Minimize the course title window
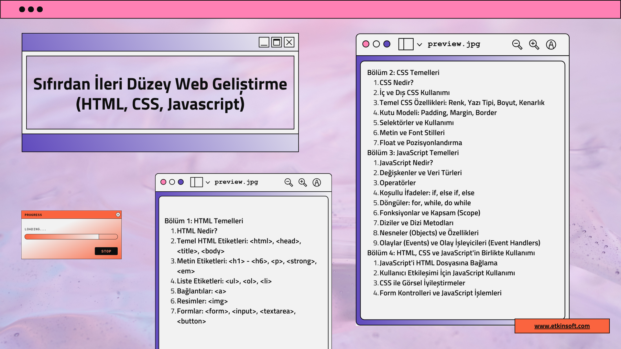 click(x=264, y=42)
